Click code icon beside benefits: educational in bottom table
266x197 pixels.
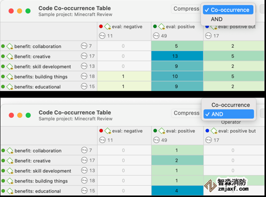pyautogui.click(x=10, y=191)
